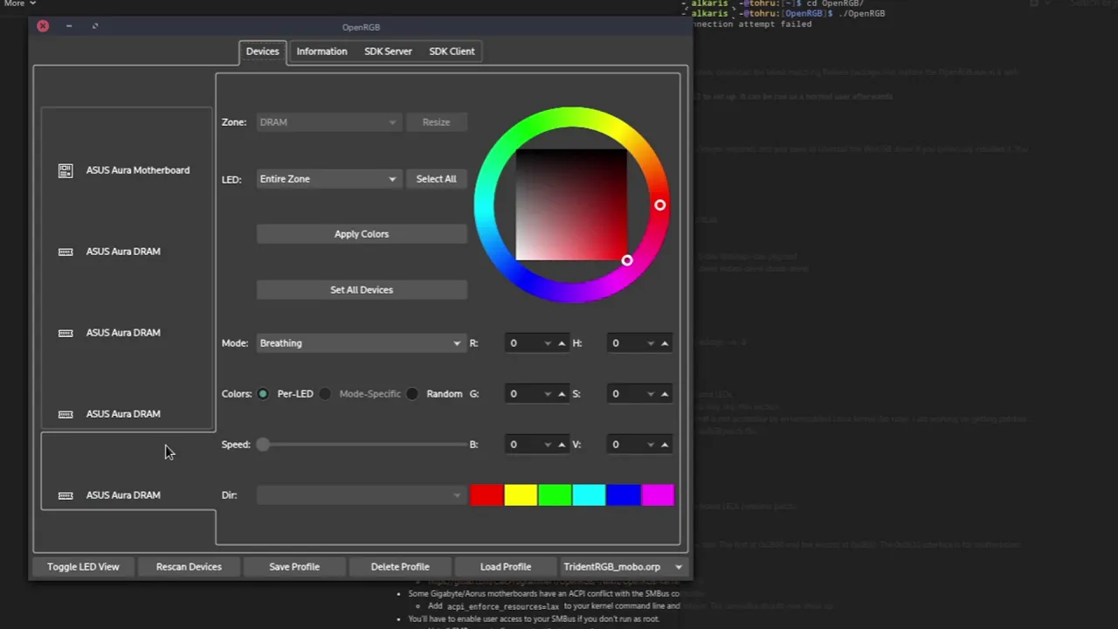1118x629 pixels.
Task: Open the SDK Client tab
Action: coord(452,52)
